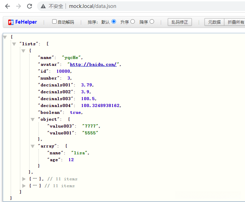This screenshot has width=245, height=202.
Task: Reload the page with the refresh icon
Action: click(x=30, y=6)
